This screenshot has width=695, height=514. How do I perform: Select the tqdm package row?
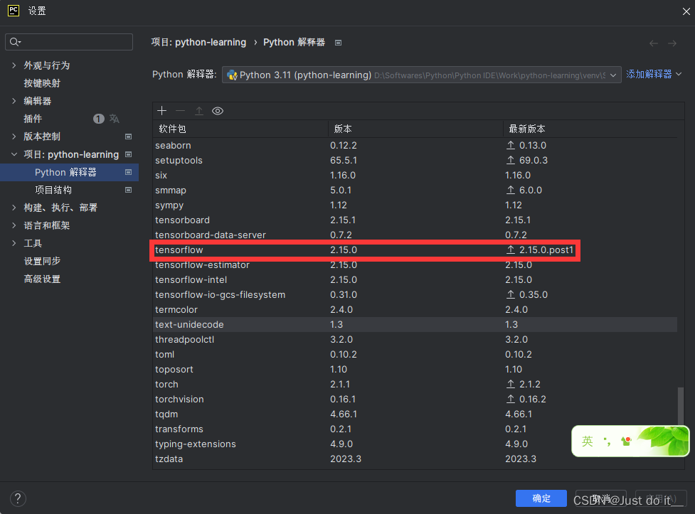415,414
